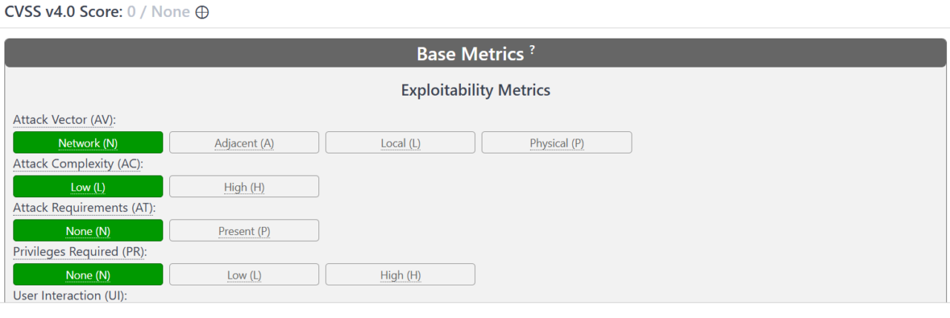Click the Attack Requirements (AT) label
This screenshot has width=950, height=318.
[x=84, y=208]
